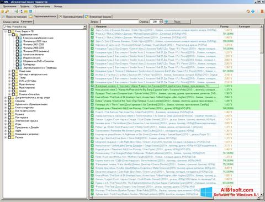The width and height of the screenshot is (265, 202).
Task: Click the Категория column header
Action: [248, 26]
